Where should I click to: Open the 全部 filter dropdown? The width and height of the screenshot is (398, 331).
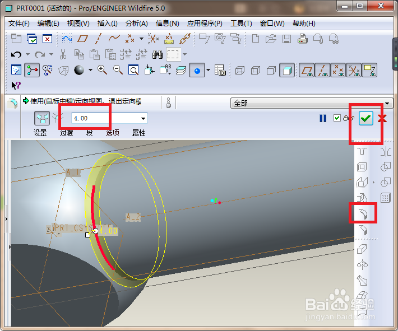pos(387,104)
